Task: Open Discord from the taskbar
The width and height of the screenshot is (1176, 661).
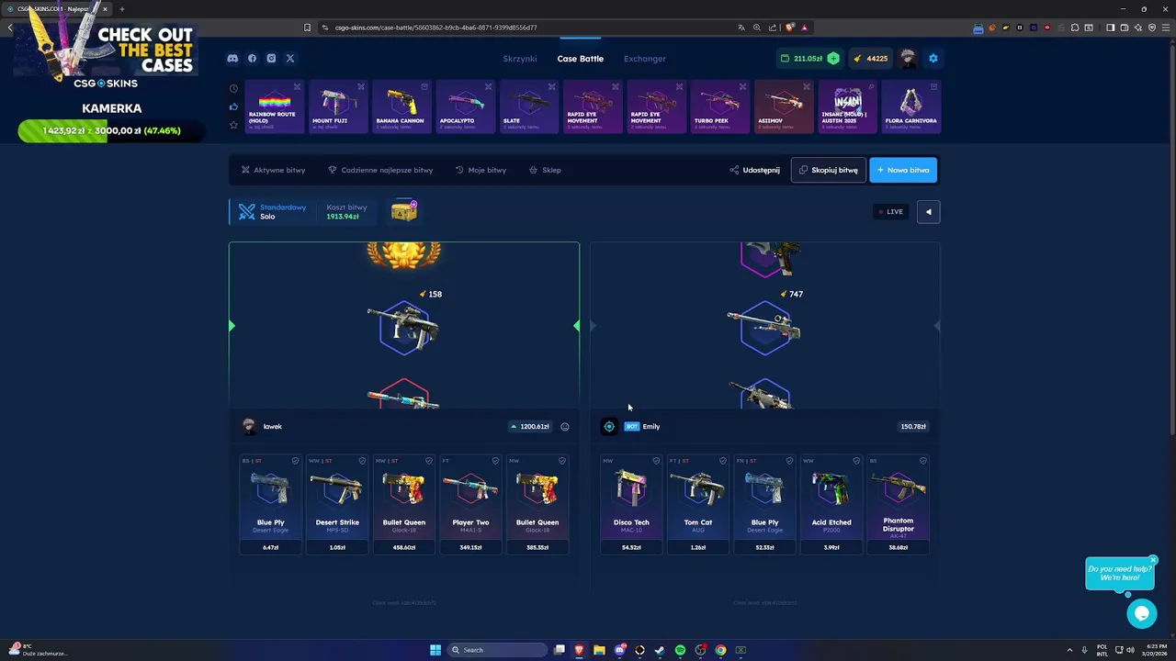Action: [620, 650]
